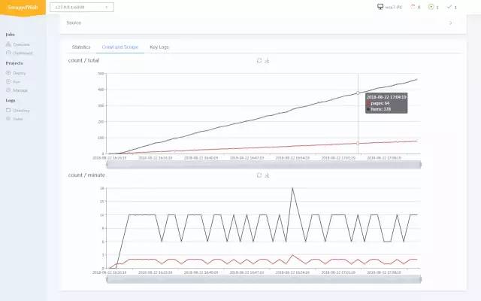Image resolution: width=481 pixels, height=301 pixels.
Task: Restore the count / total chart view
Action: tap(259, 60)
